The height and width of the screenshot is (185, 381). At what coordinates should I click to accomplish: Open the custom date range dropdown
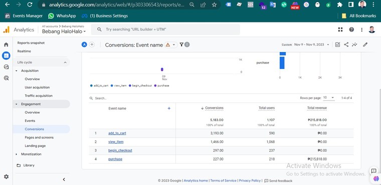point(305,44)
